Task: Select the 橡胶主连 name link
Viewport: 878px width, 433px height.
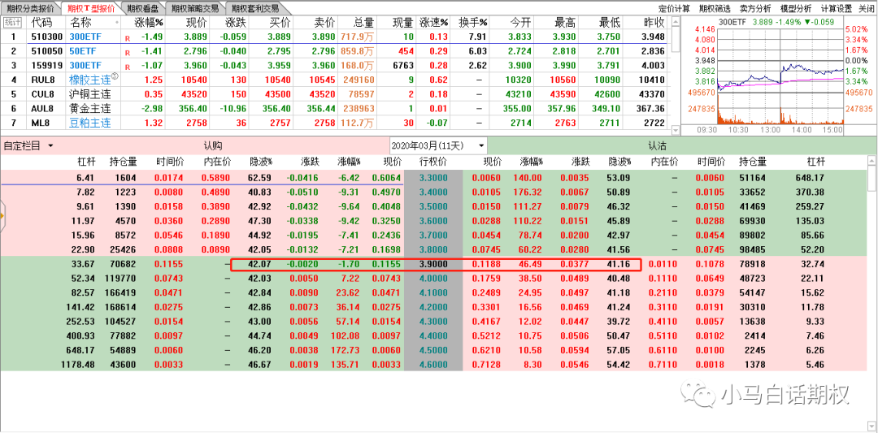Action: 90,80
